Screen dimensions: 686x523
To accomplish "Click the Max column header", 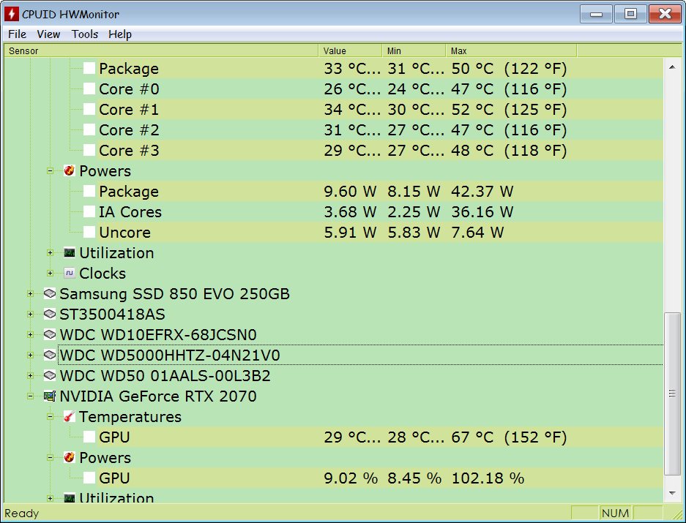I will [x=511, y=50].
